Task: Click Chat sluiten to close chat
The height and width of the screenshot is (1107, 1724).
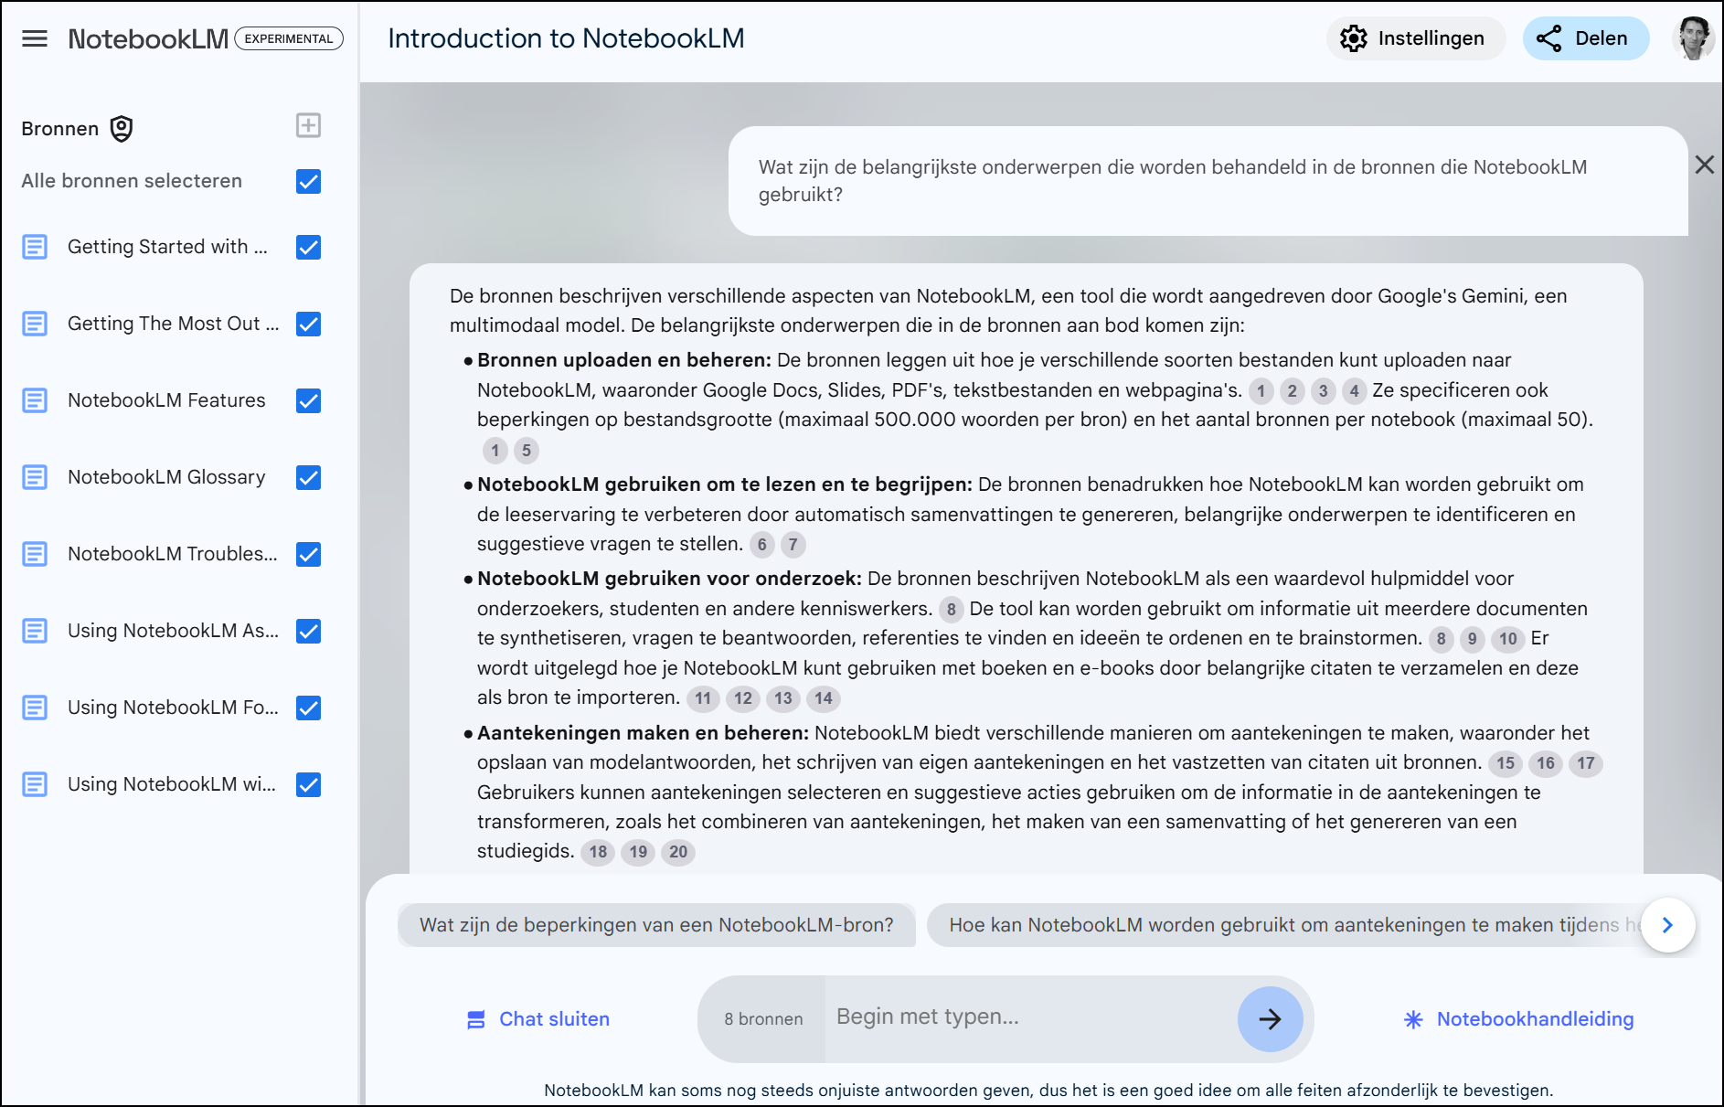Action: [537, 1019]
